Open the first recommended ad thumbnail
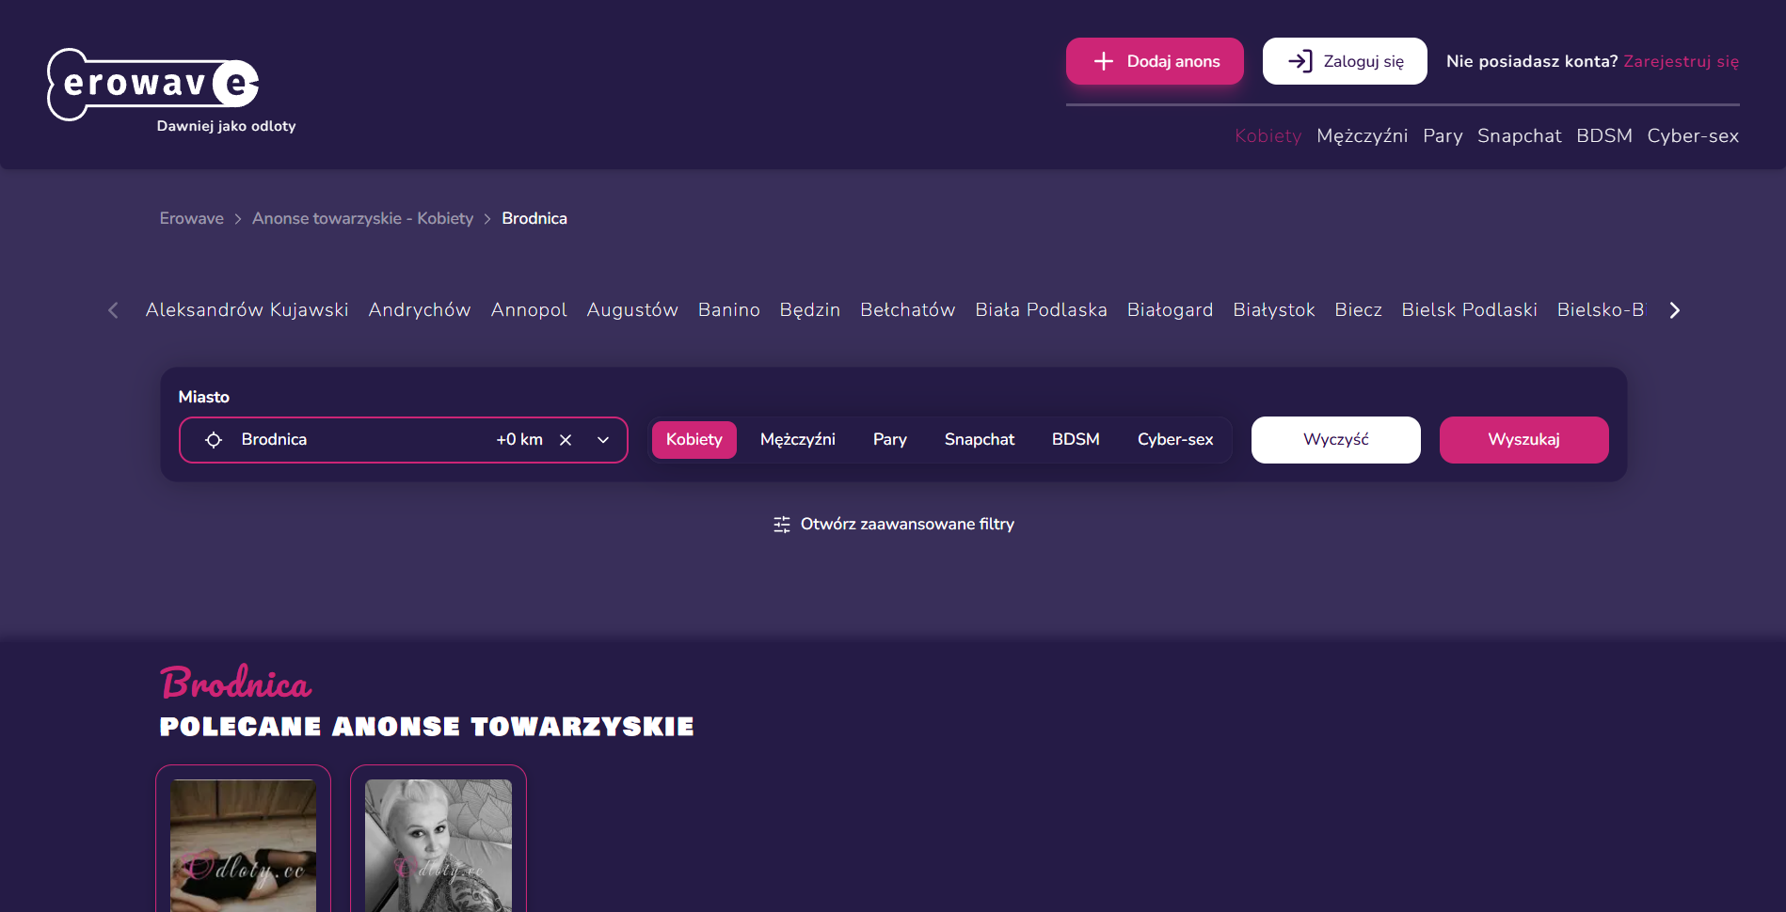1786x912 pixels. 243,845
